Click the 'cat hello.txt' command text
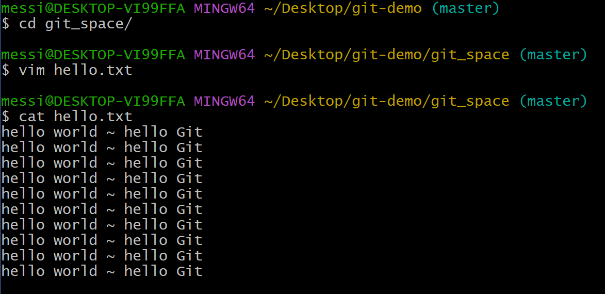Image resolution: width=605 pixels, height=294 pixels. (x=75, y=117)
